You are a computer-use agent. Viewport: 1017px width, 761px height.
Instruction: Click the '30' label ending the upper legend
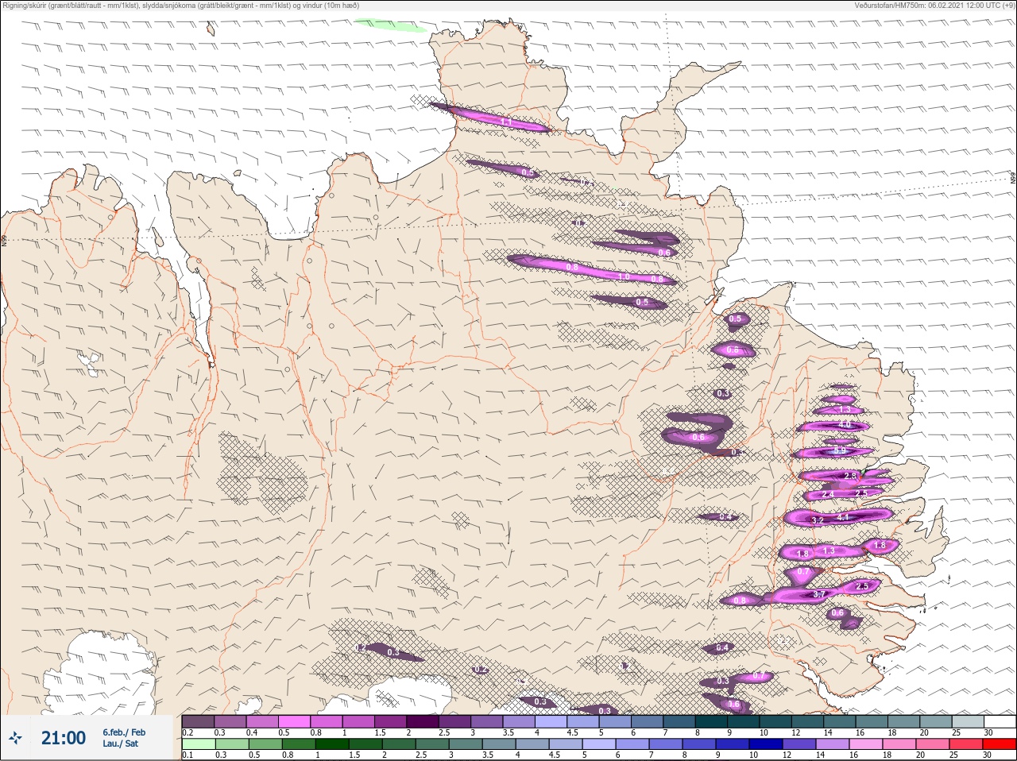click(x=988, y=732)
